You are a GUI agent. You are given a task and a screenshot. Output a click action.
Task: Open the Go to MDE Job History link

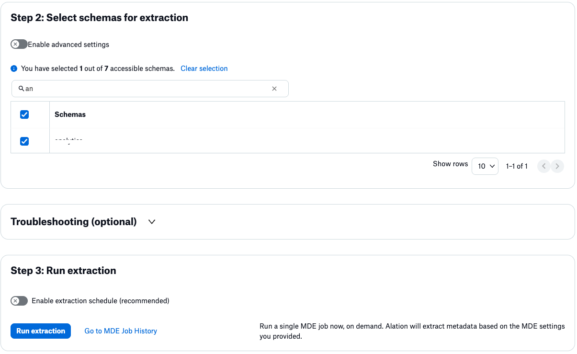tap(121, 331)
